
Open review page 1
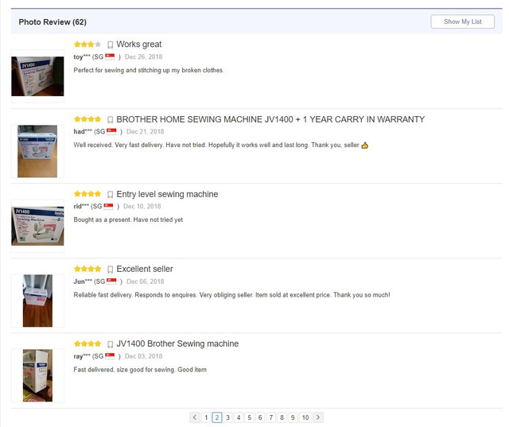coord(206,417)
